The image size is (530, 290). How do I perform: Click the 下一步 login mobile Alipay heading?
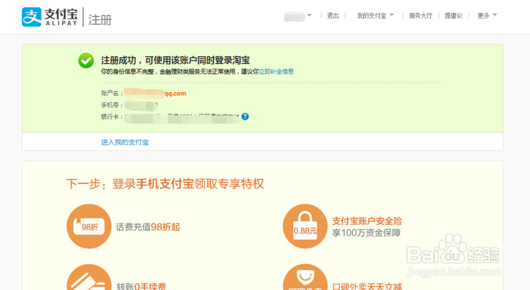pyautogui.click(x=165, y=184)
